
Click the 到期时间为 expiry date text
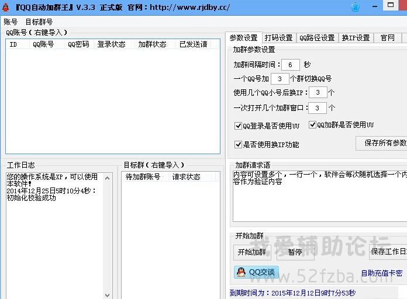[x=292, y=293]
